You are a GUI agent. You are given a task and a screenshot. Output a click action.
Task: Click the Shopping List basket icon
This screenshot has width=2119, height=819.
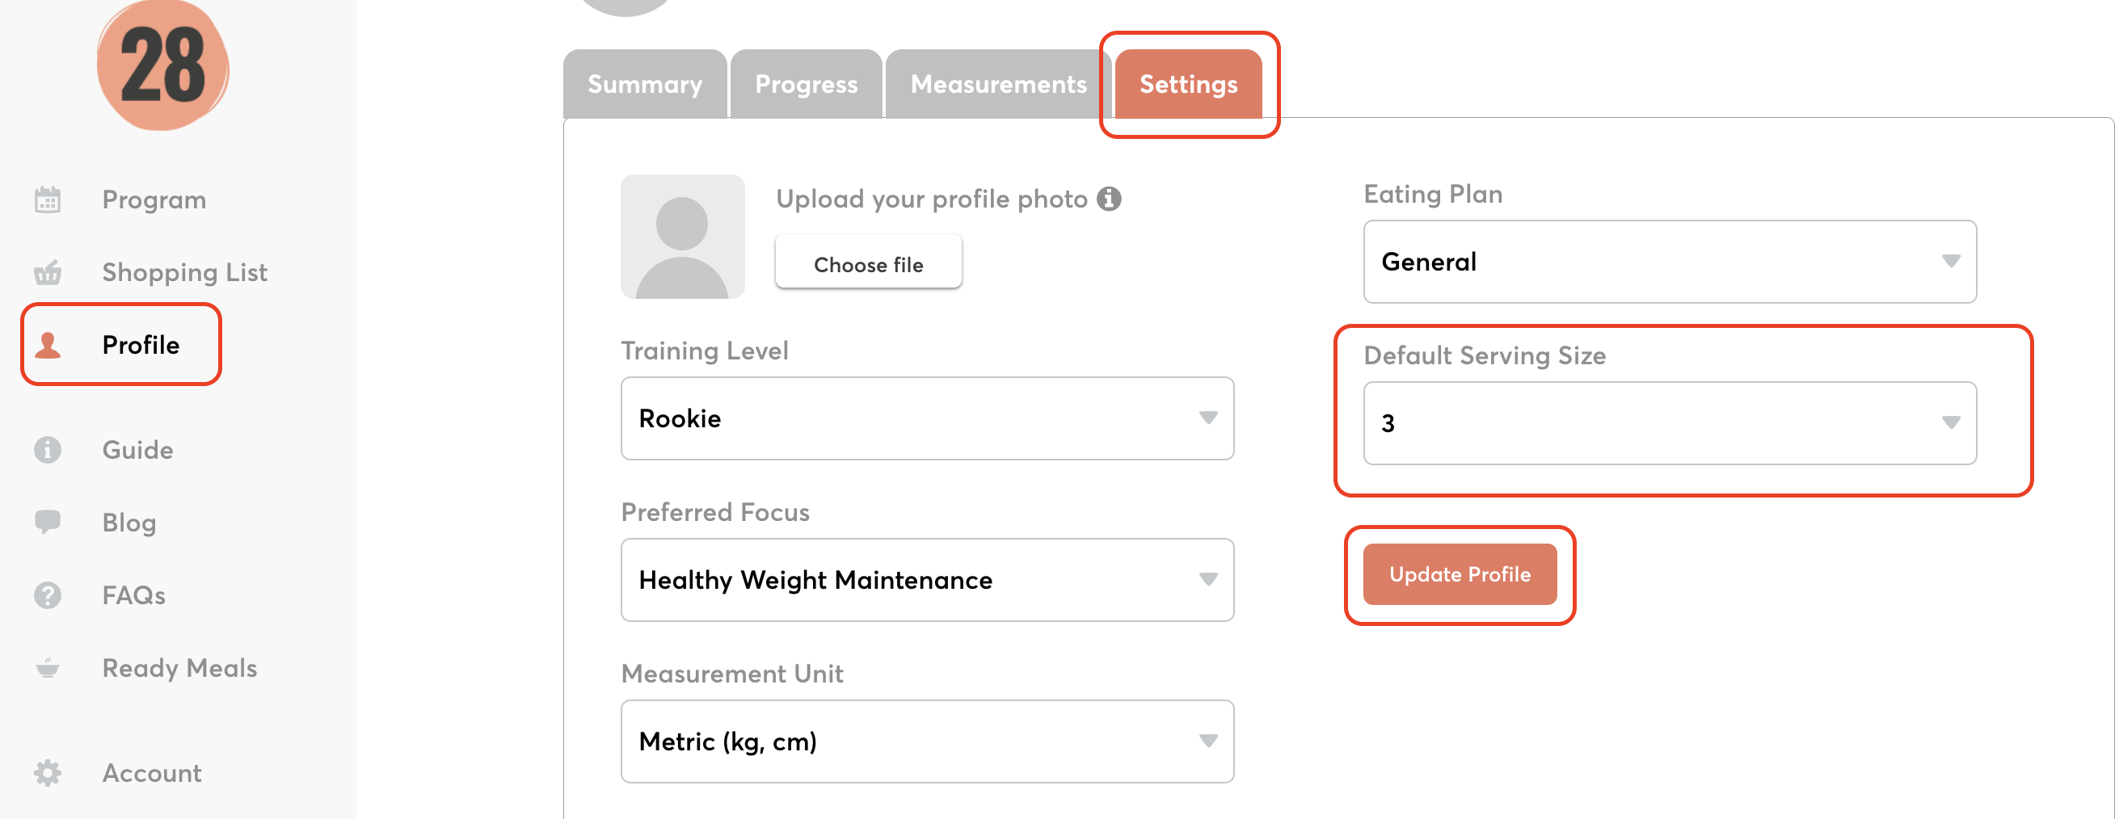point(48,272)
